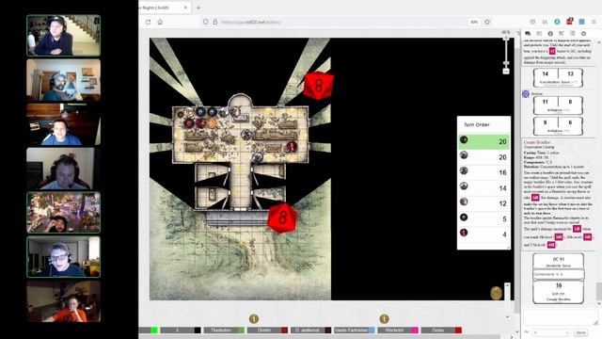
Task: Bookmark this page with star icon
Action: [487, 22]
